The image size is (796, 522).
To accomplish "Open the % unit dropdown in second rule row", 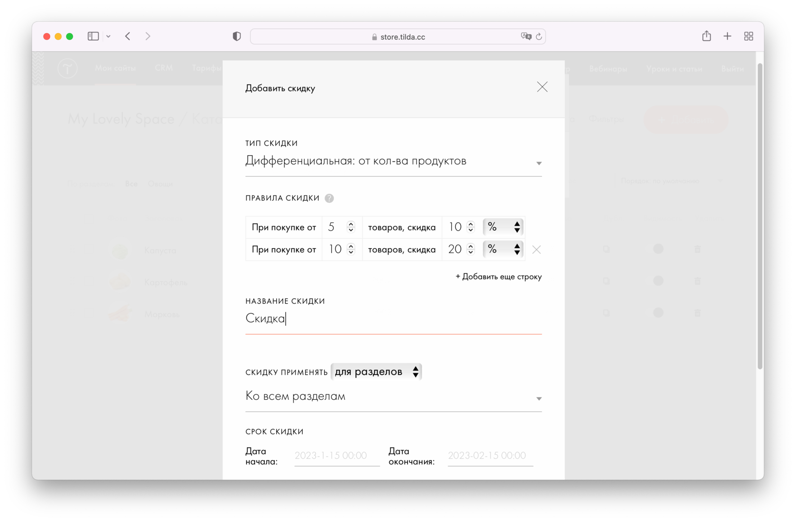I will coord(503,249).
